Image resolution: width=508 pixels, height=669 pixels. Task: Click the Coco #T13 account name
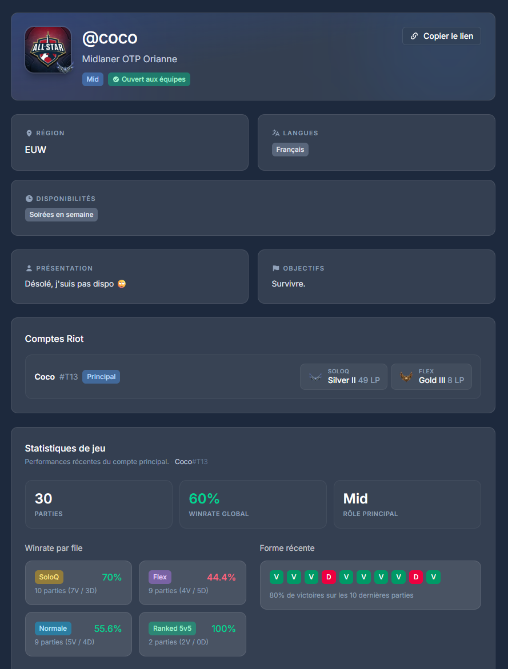pyautogui.click(x=56, y=377)
